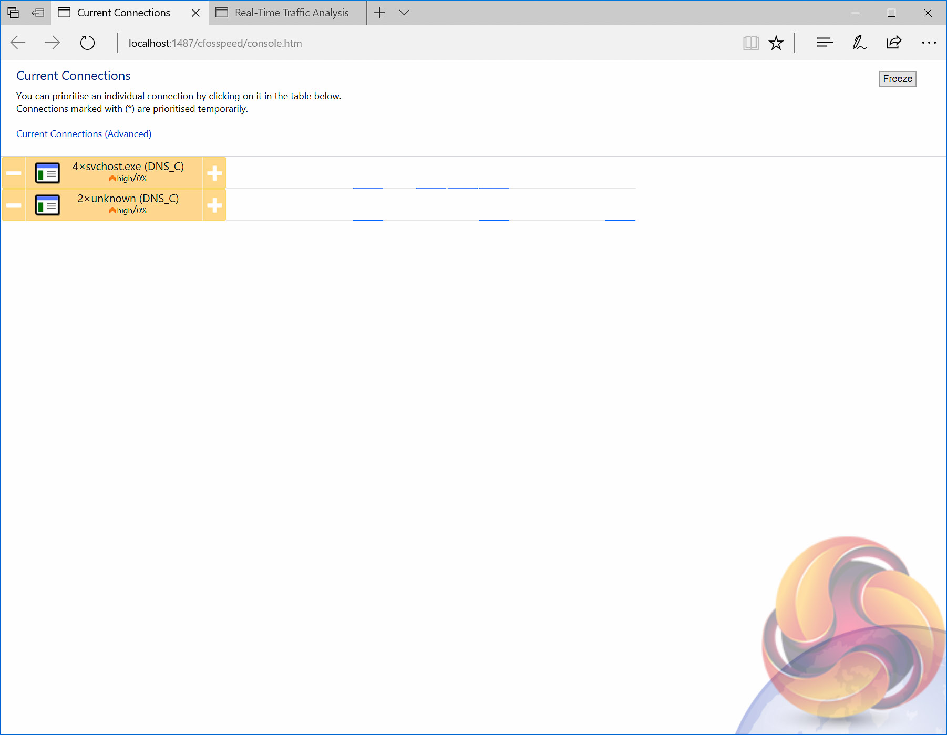Refresh the console page

point(87,43)
